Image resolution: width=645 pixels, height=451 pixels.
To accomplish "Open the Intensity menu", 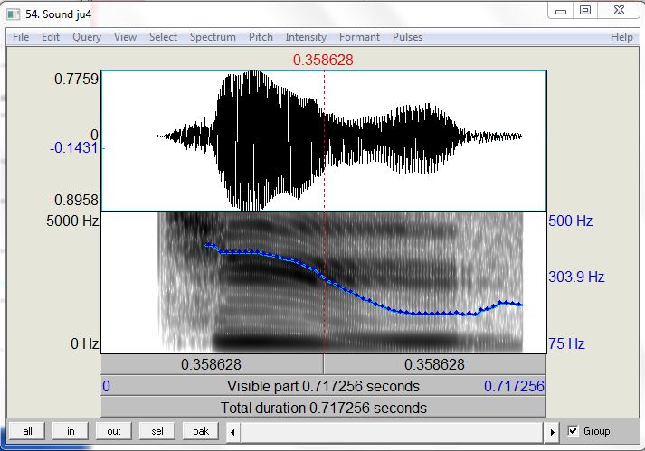I will pyautogui.click(x=306, y=37).
